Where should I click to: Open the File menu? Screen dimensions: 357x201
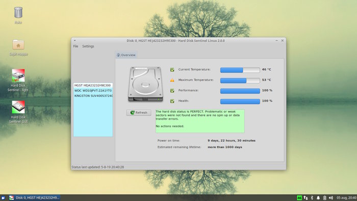click(75, 46)
